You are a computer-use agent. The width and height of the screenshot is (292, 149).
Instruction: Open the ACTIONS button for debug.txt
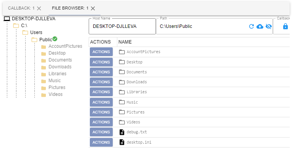pyautogui.click(x=101, y=132)
